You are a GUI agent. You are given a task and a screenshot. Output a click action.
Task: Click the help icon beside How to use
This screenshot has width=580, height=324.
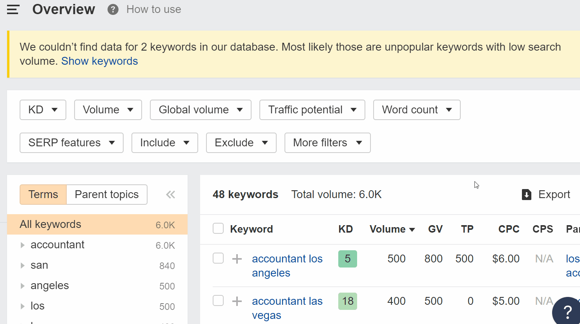(x=113, y=9)
